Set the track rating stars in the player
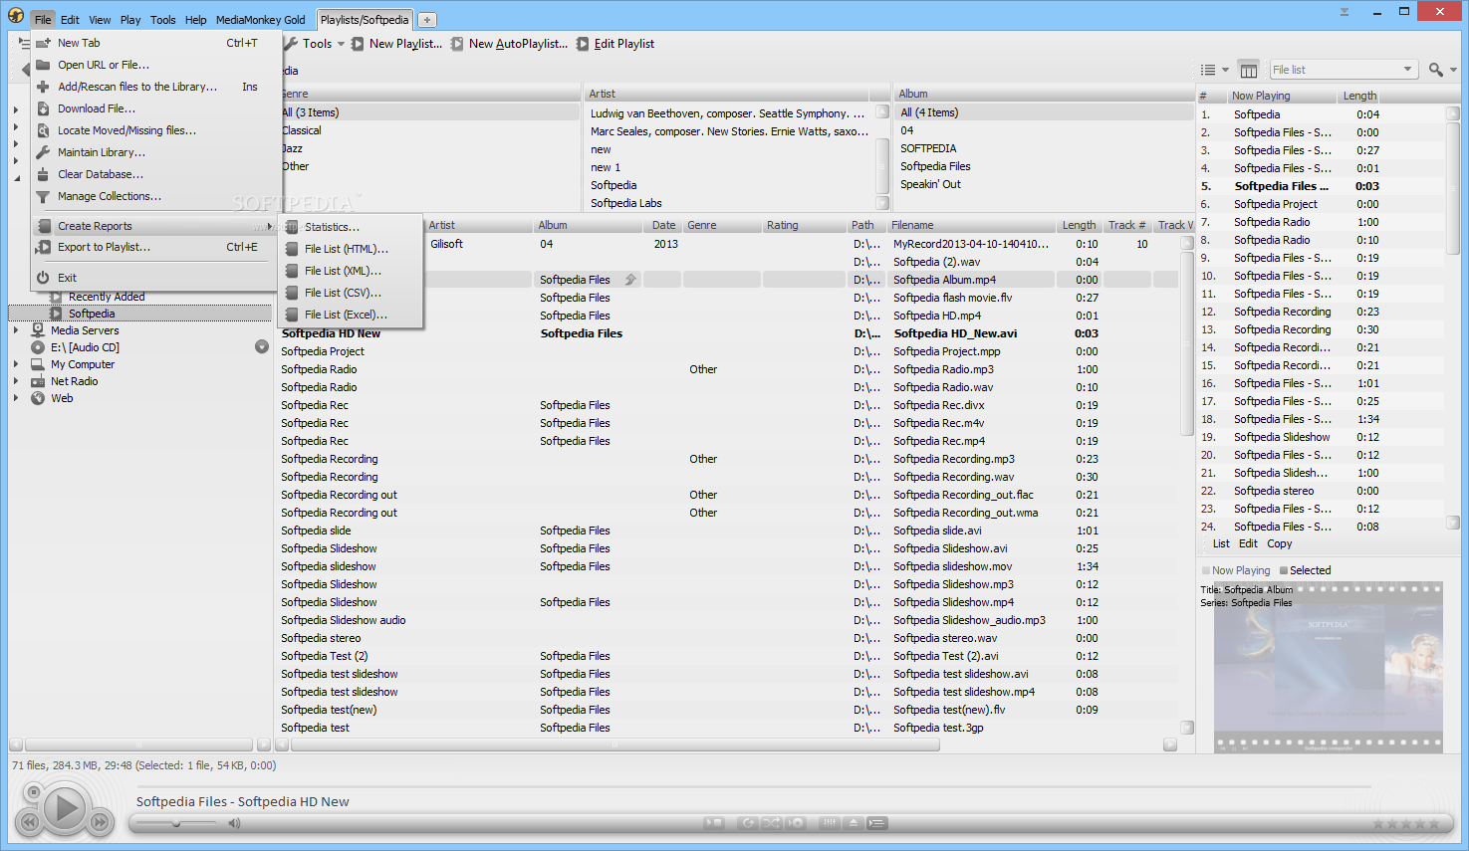This screenshot has height=851, width=1469. point(1406,823)
